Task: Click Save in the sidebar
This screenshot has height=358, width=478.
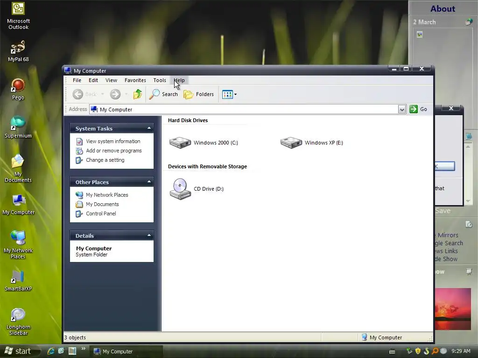Action: click(x=443, y=211)
